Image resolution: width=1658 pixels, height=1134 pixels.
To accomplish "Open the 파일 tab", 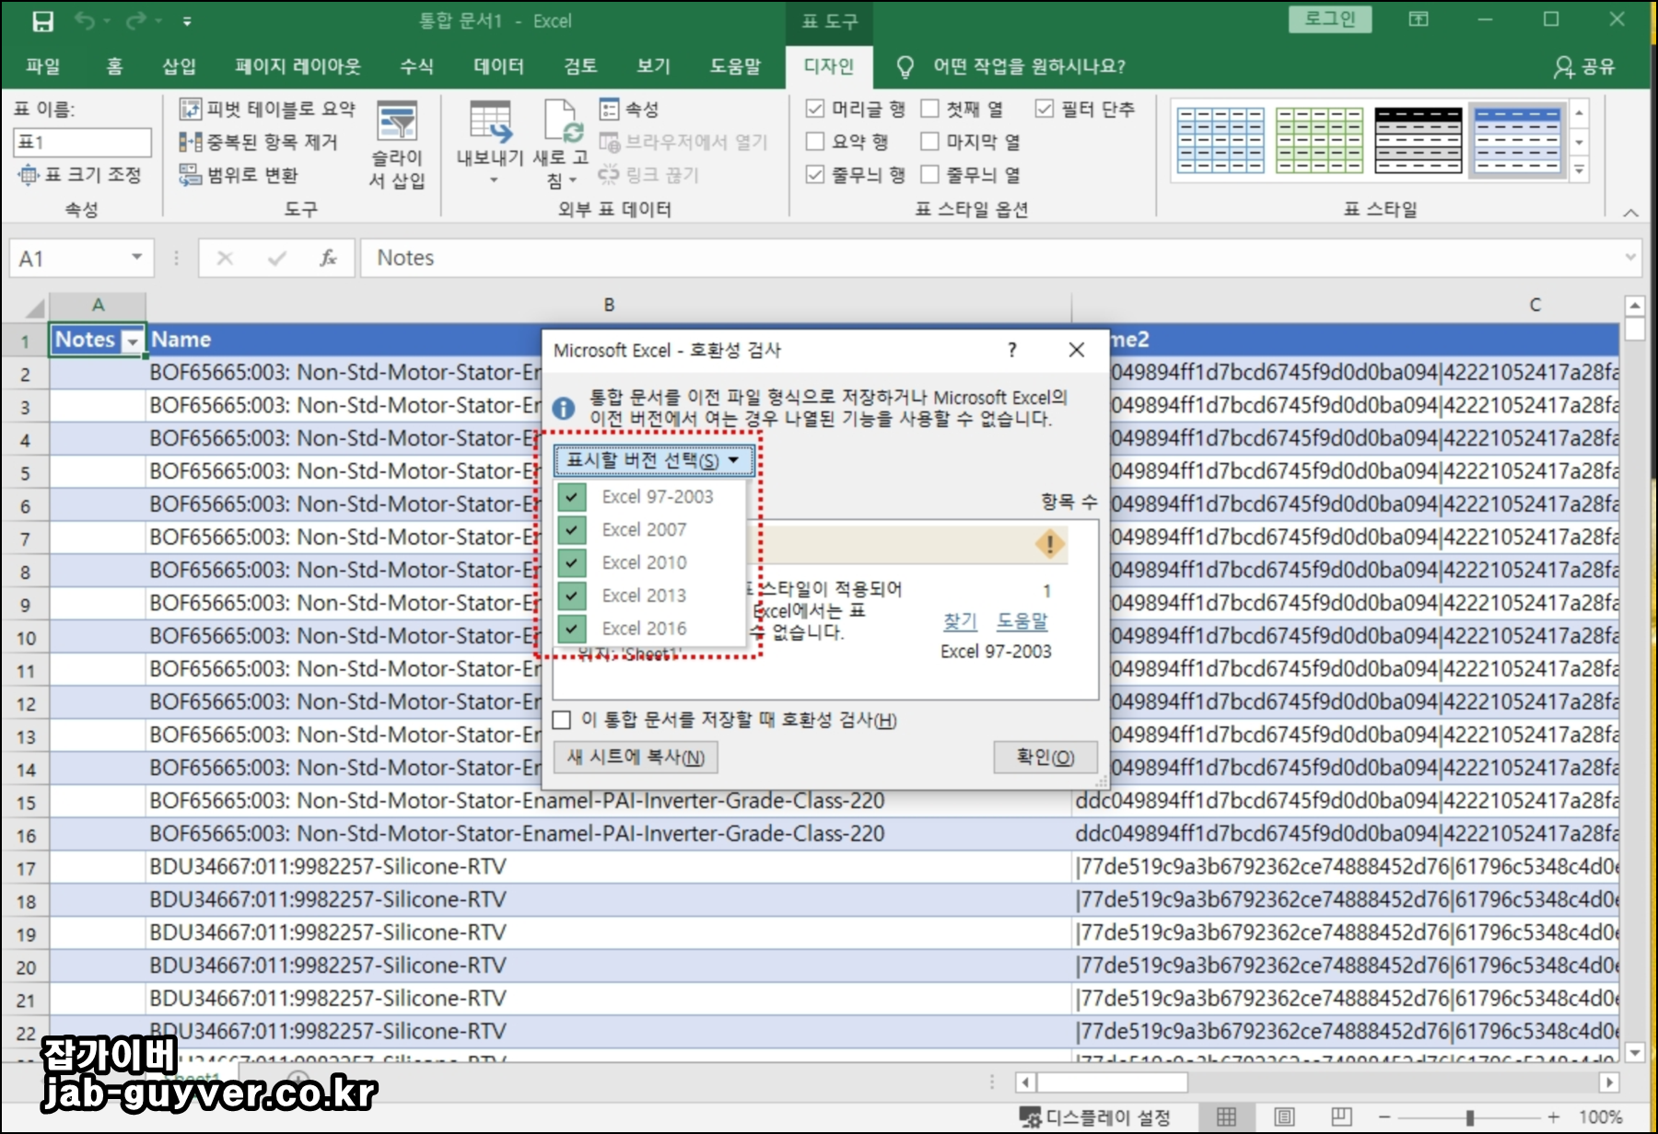I will pyautogui.click(x=42, y=66).
